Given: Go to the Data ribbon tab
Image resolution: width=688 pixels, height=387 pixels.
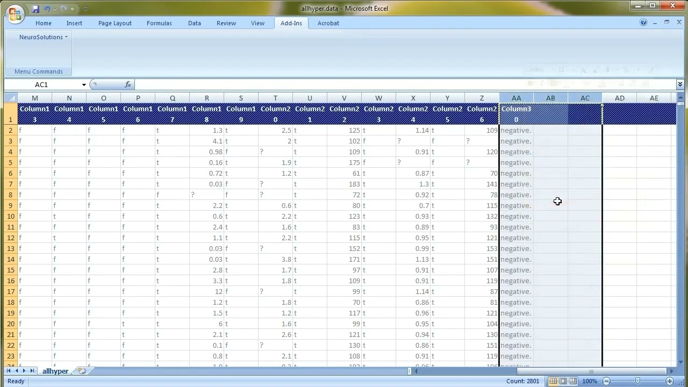Looking at the screenshot, I should [x=195, y=23].
